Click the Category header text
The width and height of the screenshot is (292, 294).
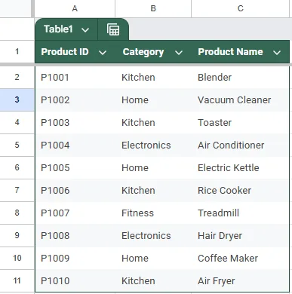point(143,52)
